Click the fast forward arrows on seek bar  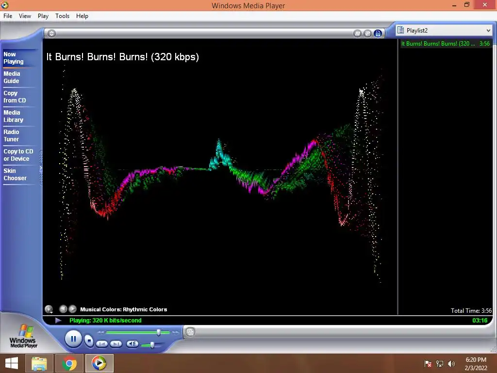(x=175, y=332)
